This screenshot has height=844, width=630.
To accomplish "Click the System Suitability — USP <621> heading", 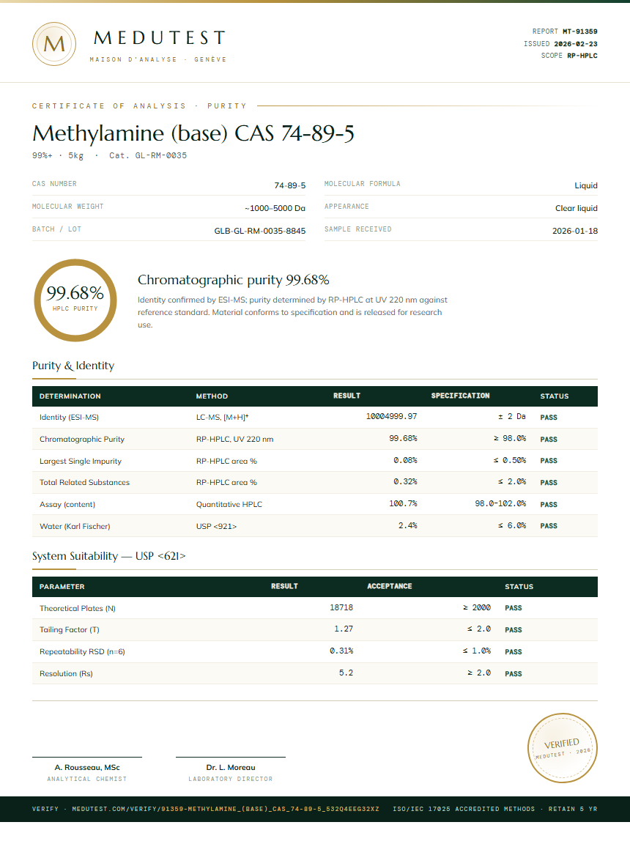I will click(x=108, y=556).
